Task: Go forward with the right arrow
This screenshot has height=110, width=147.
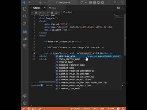Action: [45, 2]
